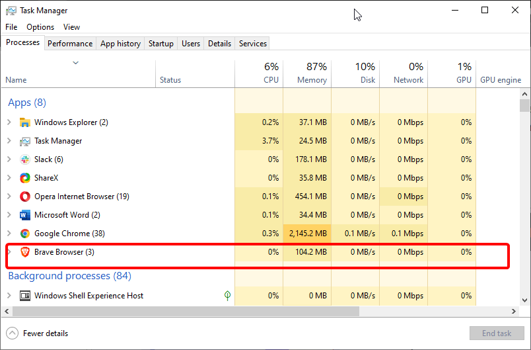Expand the Slack (6) process group
This screenshot has width=531, height=350.
[9, 159]
